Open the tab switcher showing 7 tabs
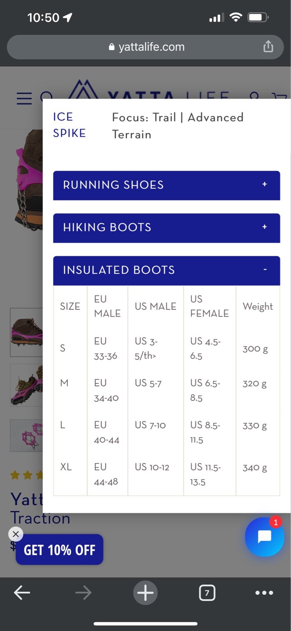 point(207,592)
